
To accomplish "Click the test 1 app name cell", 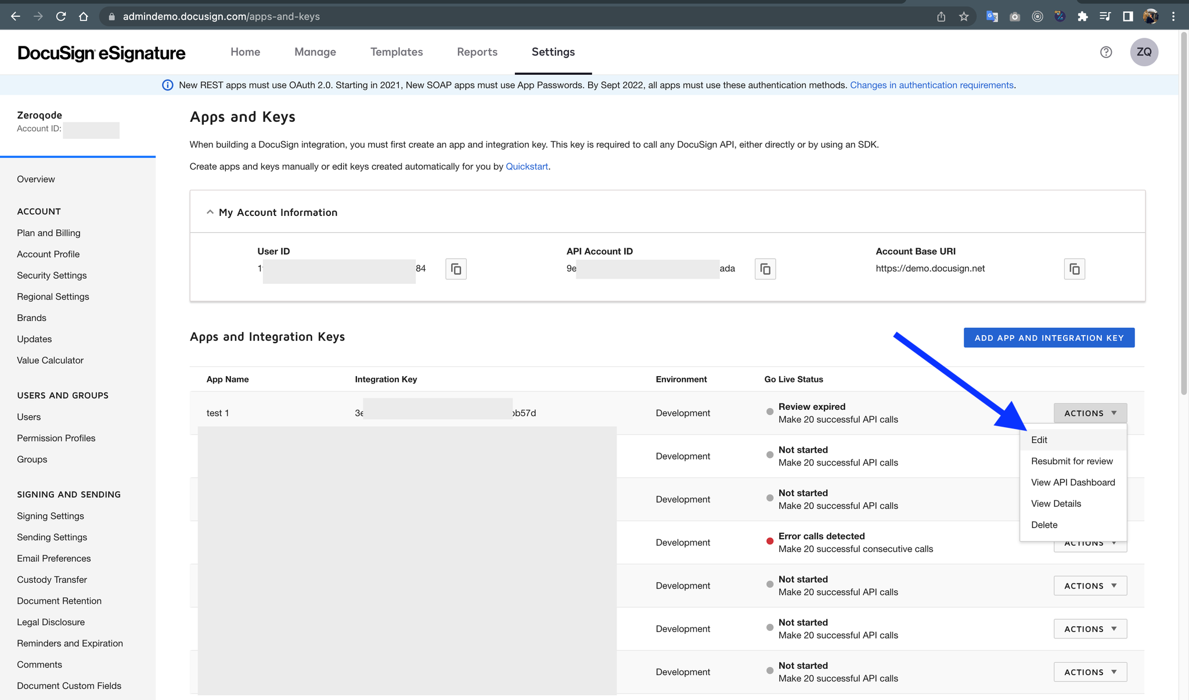I will coord(218,413).
